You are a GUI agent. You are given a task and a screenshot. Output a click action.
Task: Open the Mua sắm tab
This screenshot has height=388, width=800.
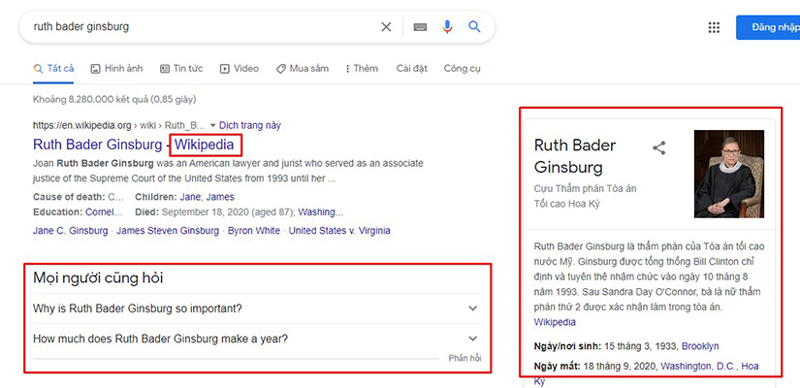(303, 69)
